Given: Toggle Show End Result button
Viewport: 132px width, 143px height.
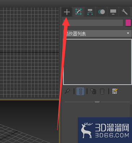Looking at the screenshot, I should click(x=80, y=91).
